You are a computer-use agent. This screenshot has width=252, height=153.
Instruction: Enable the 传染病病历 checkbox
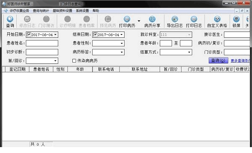coord(74,61)
